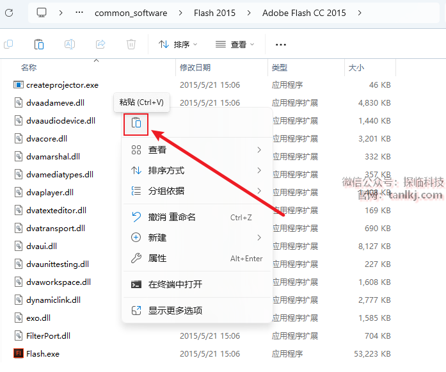Expand chevron after Flash 2015 breadcrumb
This screenshot has height=372, width=446.
(x=249, y=13)
